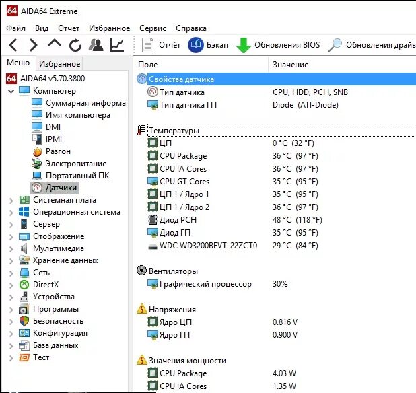Click the 0.816 V Ядро ЦП value
Image resolution: width=416 pixels, height=393 pixels.
[285, 322]
